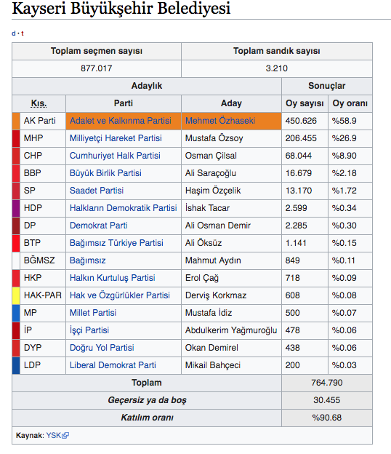Click candidate name Mahmut Aydın
This screenshot has width=391, height=454.
[x=213, y=260]
